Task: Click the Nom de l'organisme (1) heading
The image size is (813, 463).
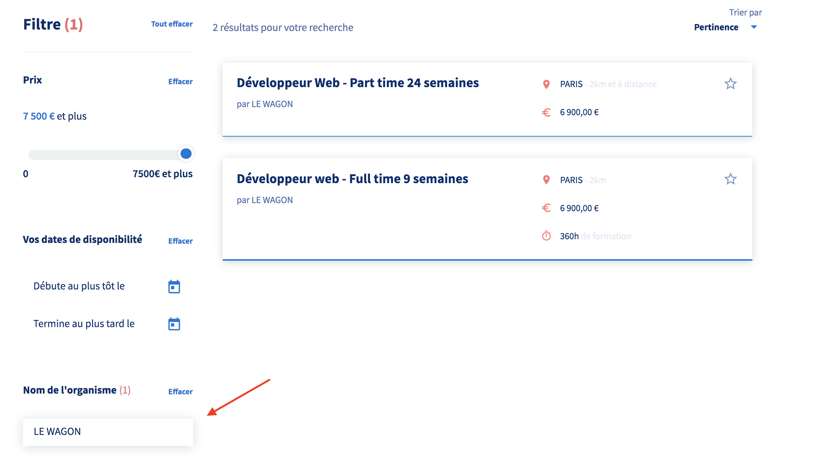Action: (x=77, y=390)
